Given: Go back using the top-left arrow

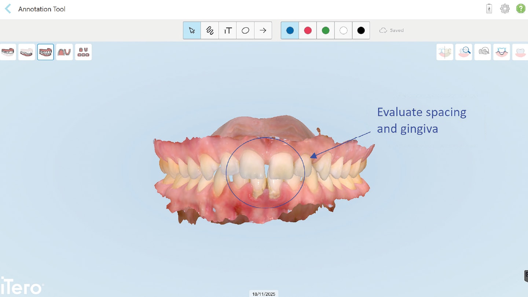Looking at the screenshot, I should [8, 9].
